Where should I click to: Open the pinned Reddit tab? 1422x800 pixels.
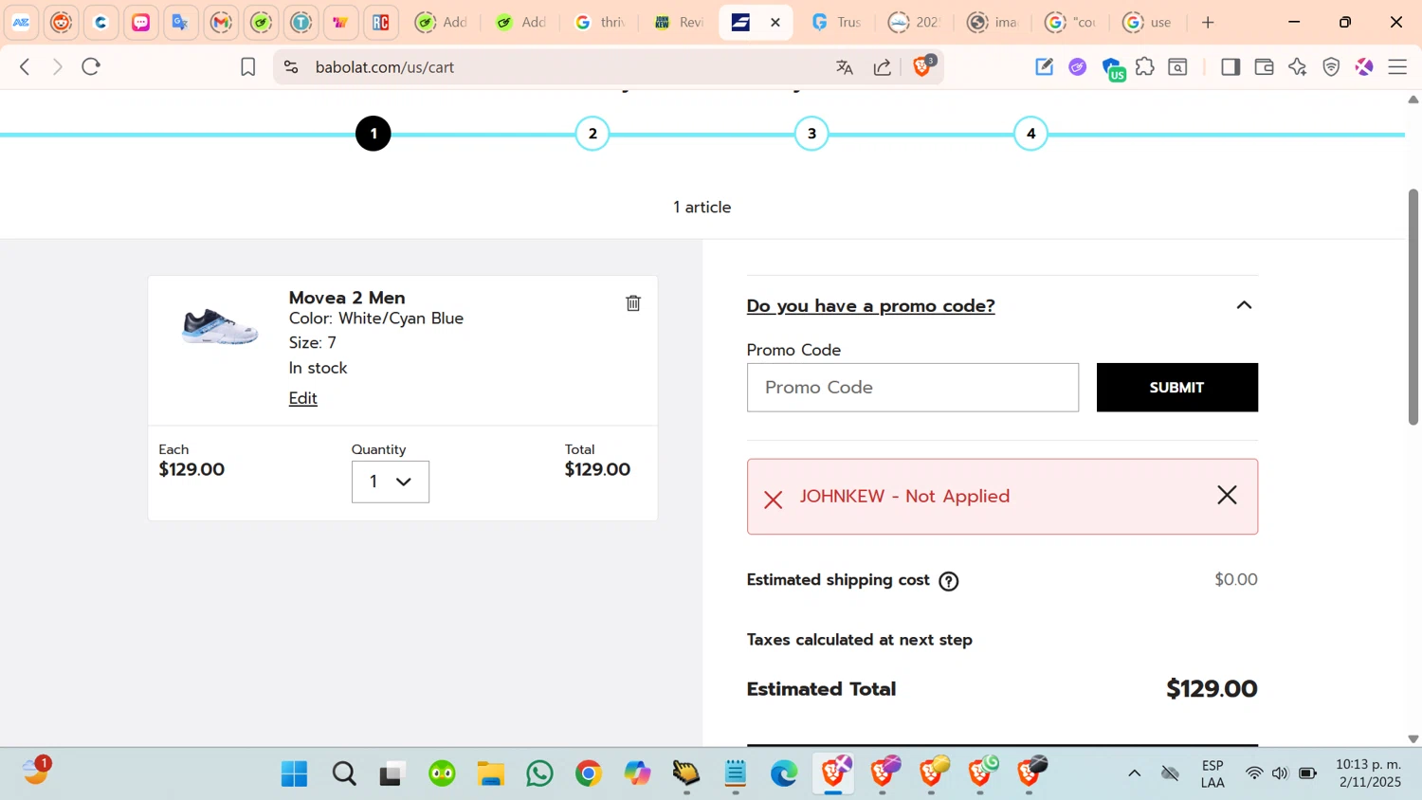tap(61, 22)
